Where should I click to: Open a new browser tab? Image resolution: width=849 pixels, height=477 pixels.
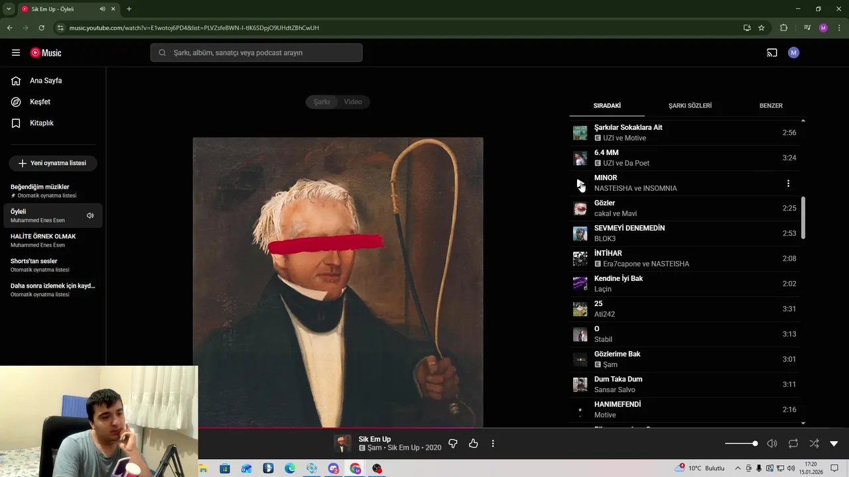tap(129, 9)
